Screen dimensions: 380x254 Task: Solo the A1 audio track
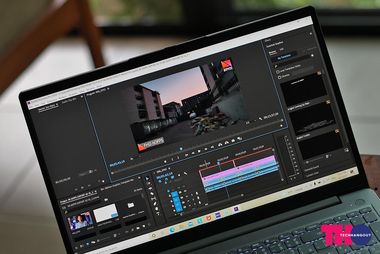(192, 195)
